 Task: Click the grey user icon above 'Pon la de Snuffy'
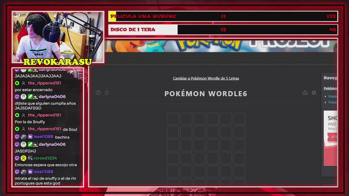(x=23, y=115)
